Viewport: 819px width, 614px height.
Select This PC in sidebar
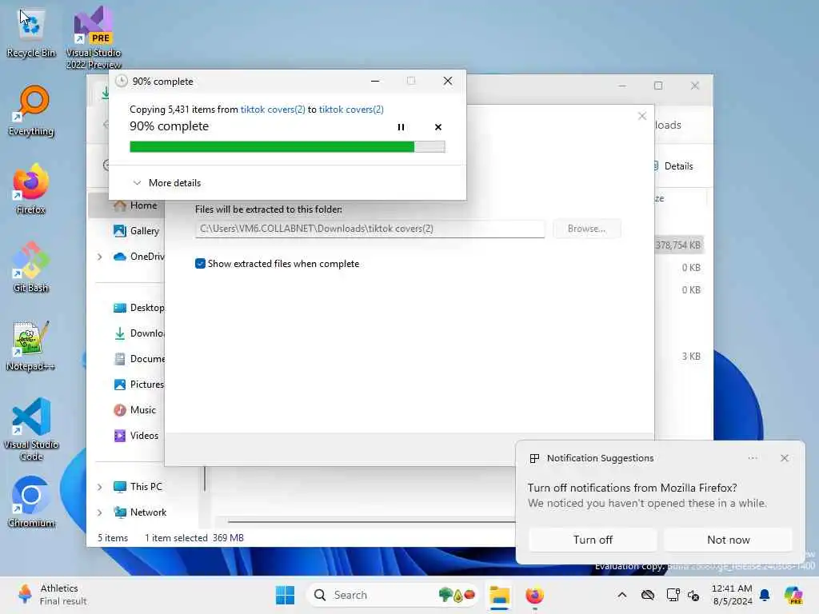[138, 487]
